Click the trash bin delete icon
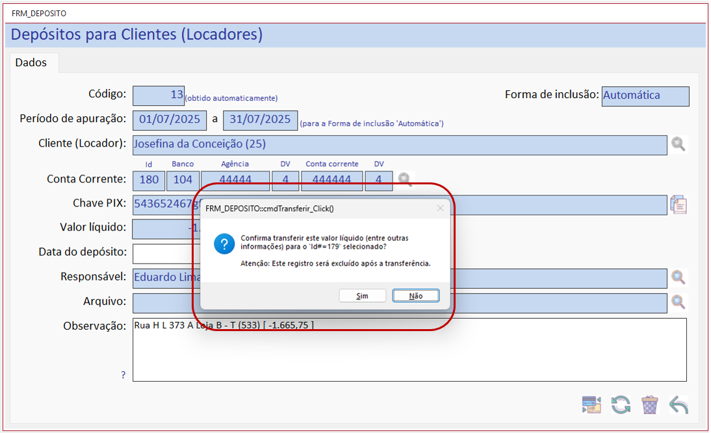Image resolution: width=711 pixels, height=433 pixels. [649, 404]
